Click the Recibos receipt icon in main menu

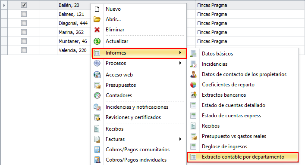point(97,129)
